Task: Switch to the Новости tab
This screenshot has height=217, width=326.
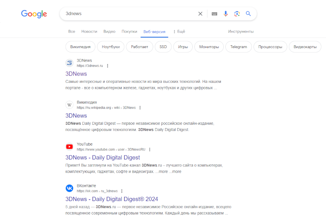Action: point(89,31)
